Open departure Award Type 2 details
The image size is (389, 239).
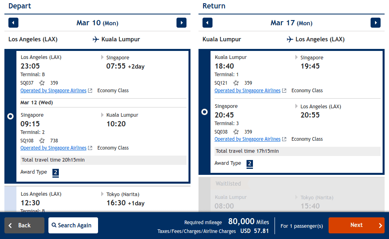click(x=56, y=172)
